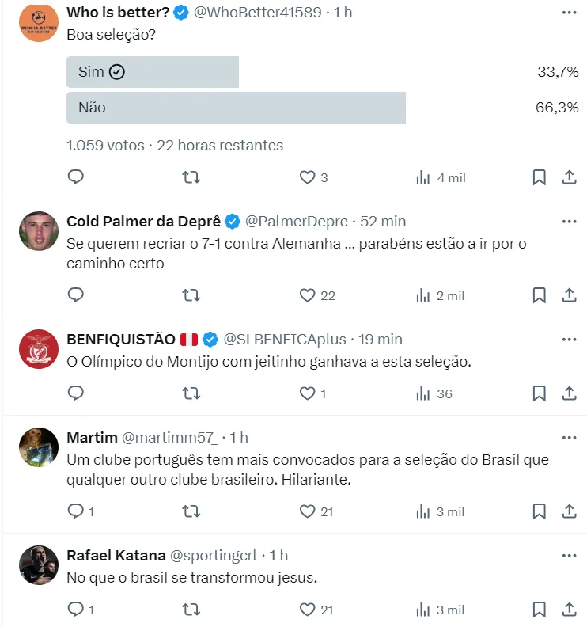Open more options on BENFIQUISTÃO's tweet
This screenshot has width=587, height=627.
pos(569,340)
